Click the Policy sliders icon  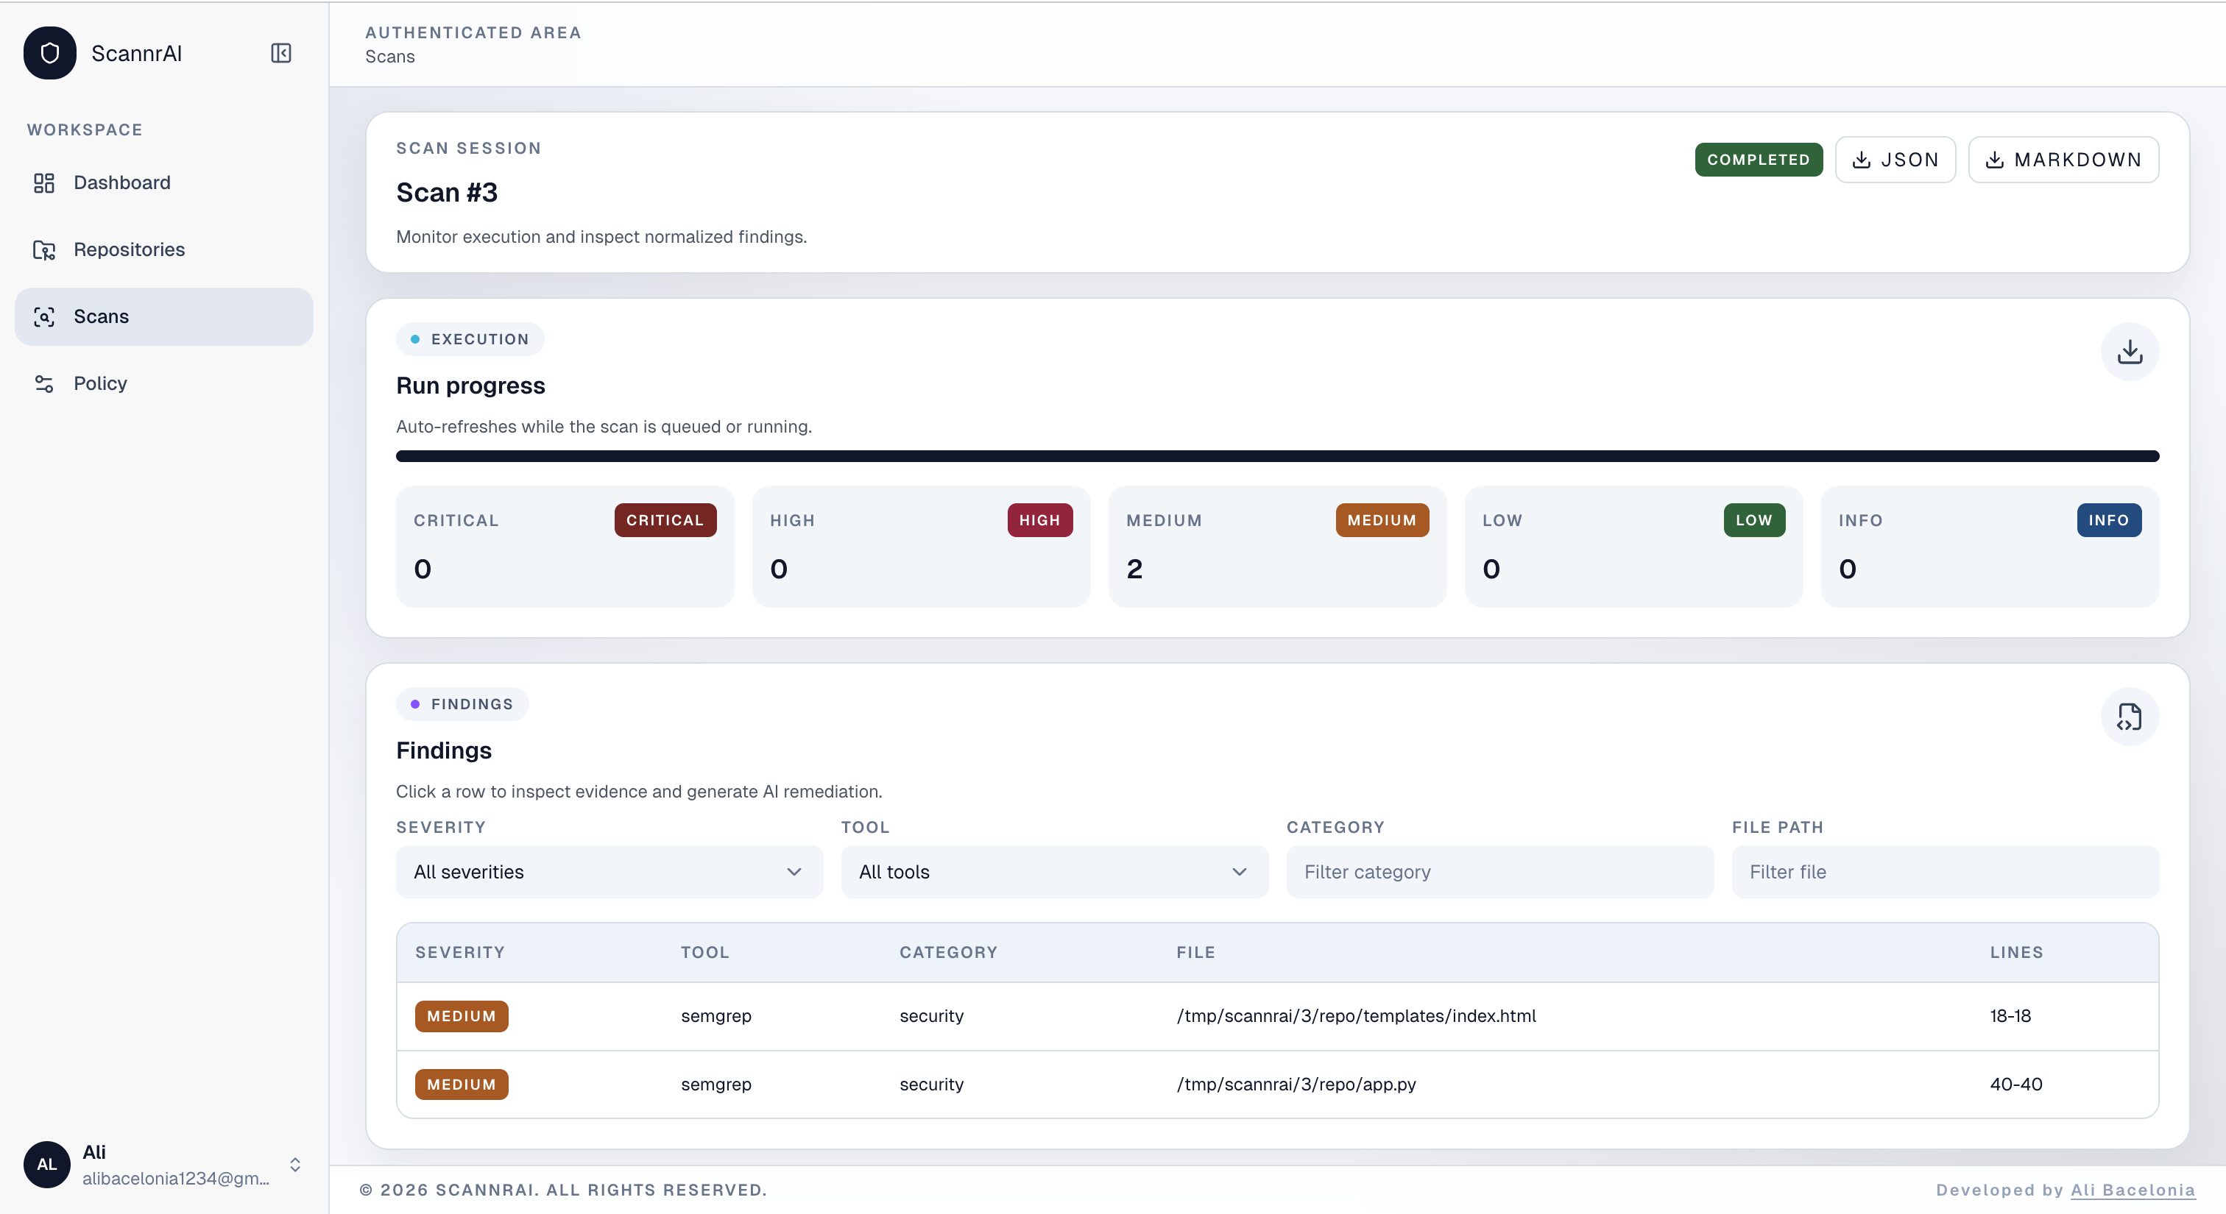pyautogui.click(x=44, y=383)
